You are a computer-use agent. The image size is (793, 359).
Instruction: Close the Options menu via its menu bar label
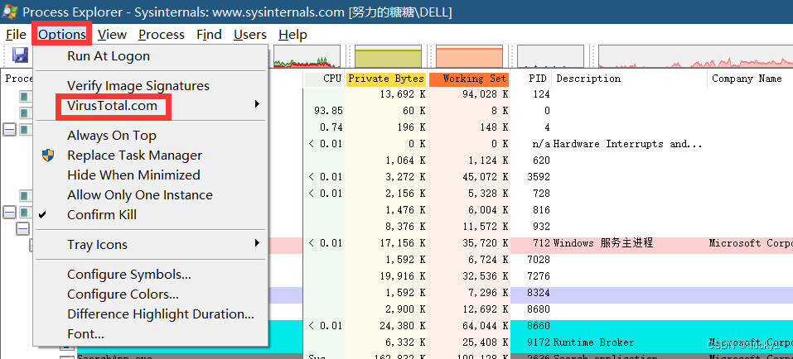point(62,35)
